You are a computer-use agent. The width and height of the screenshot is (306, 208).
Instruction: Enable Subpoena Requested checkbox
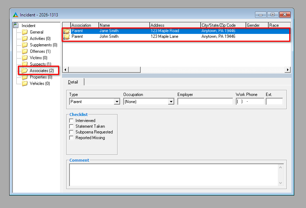click(72, 132)
